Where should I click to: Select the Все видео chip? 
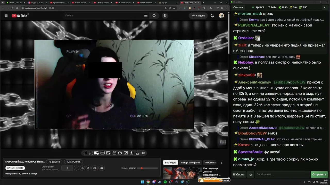coord(170,163)
